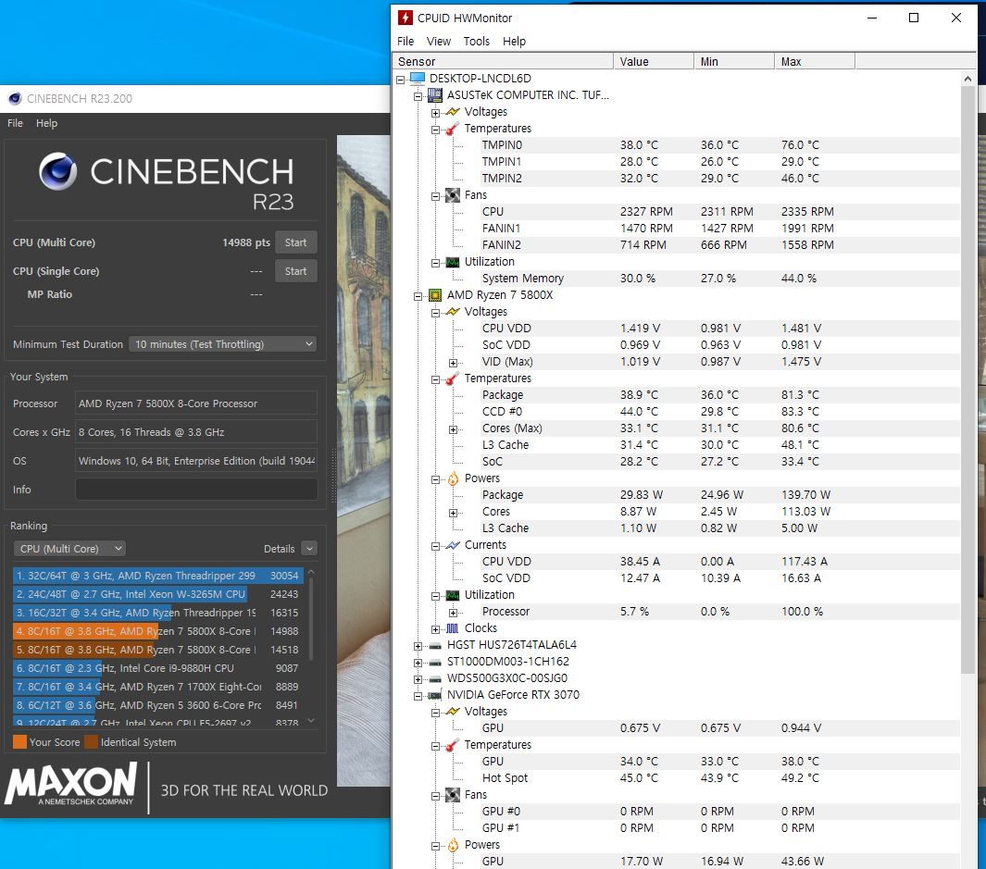Expand the VID (Max) voltage node
The height and width of the screenshot is (869, 986).
coord(453,363)
